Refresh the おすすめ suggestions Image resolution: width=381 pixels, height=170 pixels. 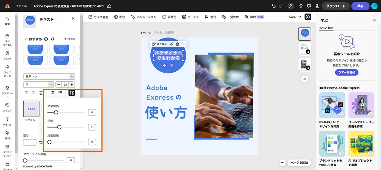(52, 39)
